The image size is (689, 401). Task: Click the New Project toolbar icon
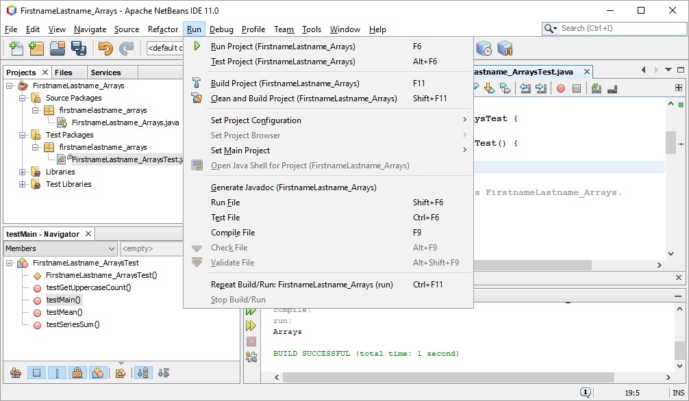[36, 48]
